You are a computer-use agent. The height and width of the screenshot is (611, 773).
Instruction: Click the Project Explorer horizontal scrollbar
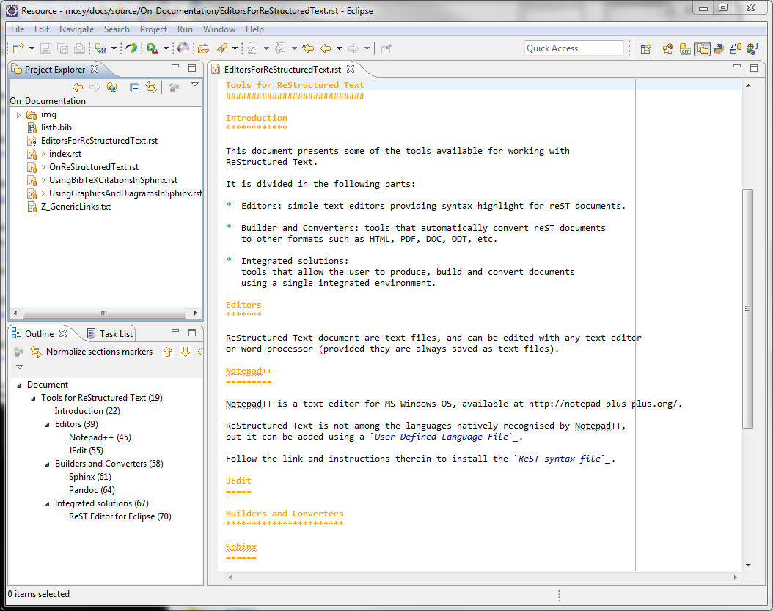104,313
